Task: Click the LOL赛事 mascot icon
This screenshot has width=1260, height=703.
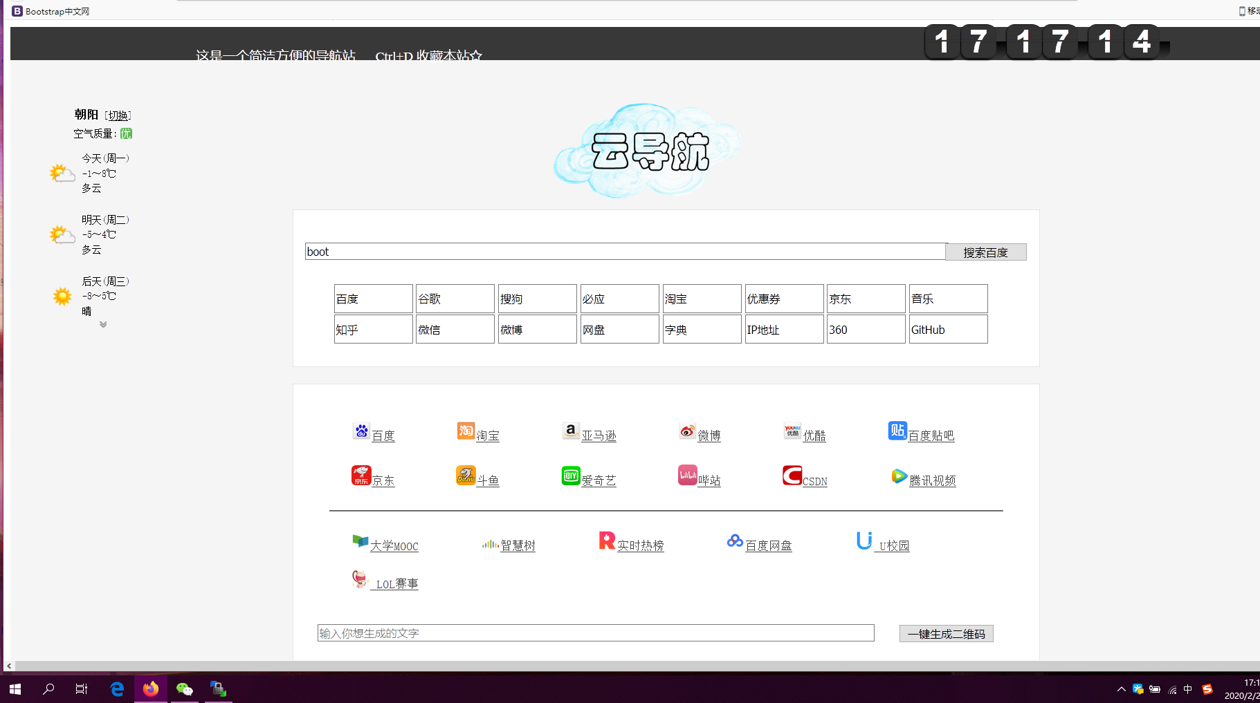Action: [360, 579]
